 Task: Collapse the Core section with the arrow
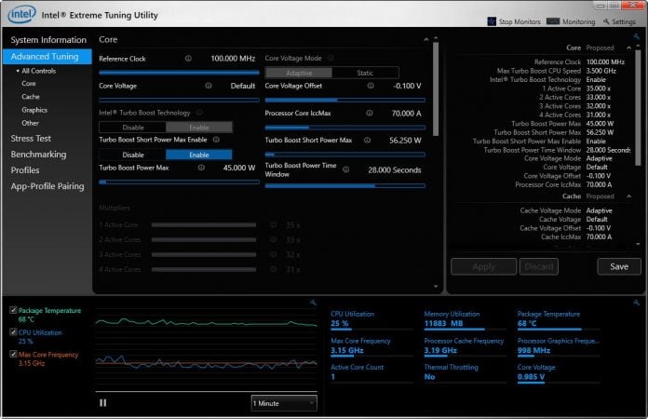(426, 40)
